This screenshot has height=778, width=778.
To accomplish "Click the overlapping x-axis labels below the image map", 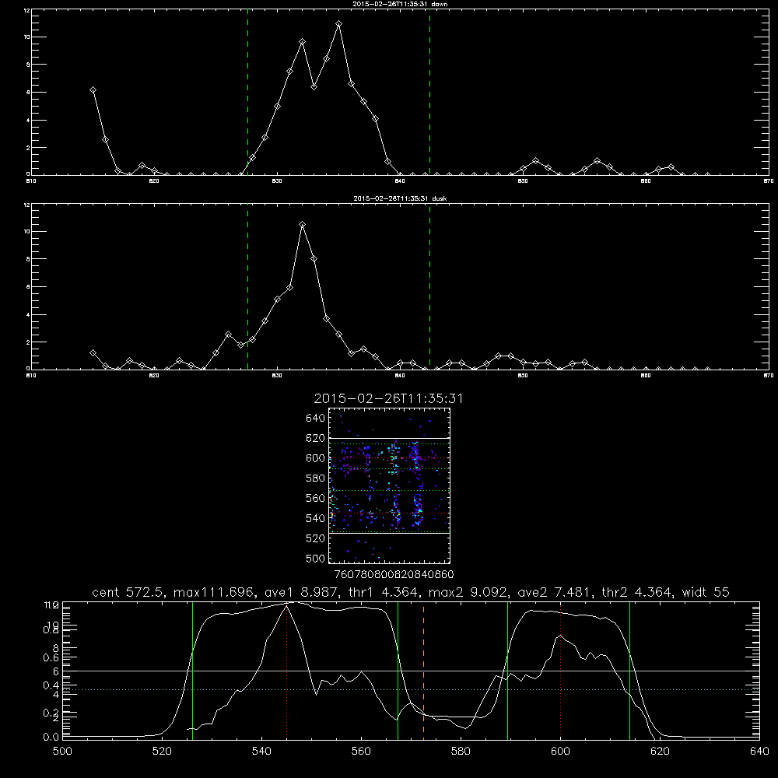I will 394,575.
